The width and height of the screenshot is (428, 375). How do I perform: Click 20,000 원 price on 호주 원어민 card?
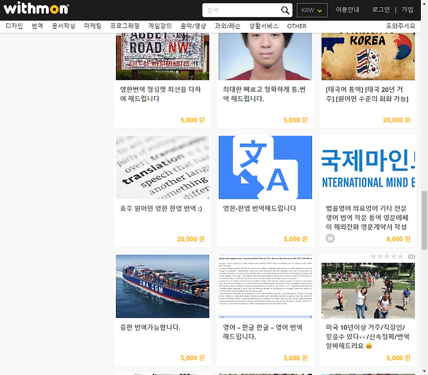coord(191,239)
